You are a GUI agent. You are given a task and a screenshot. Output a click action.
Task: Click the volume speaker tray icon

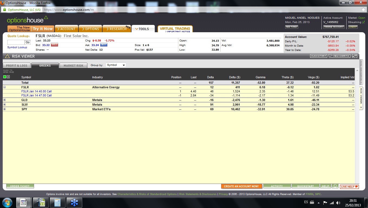(x=338, y=203)
